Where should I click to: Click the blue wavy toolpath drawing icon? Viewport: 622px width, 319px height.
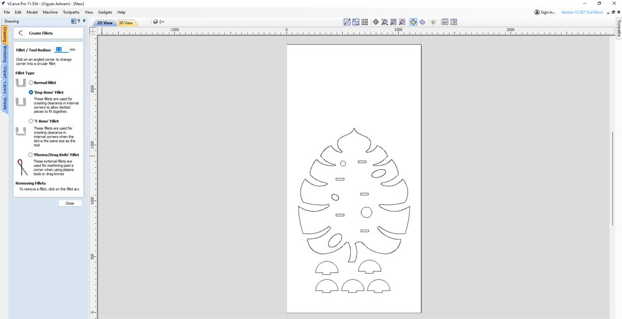coord(422,22)
